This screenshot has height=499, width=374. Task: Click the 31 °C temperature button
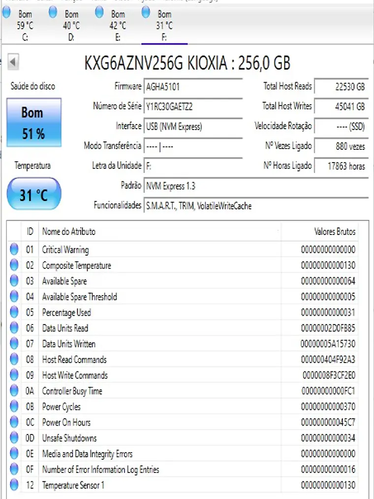(34, 194)
